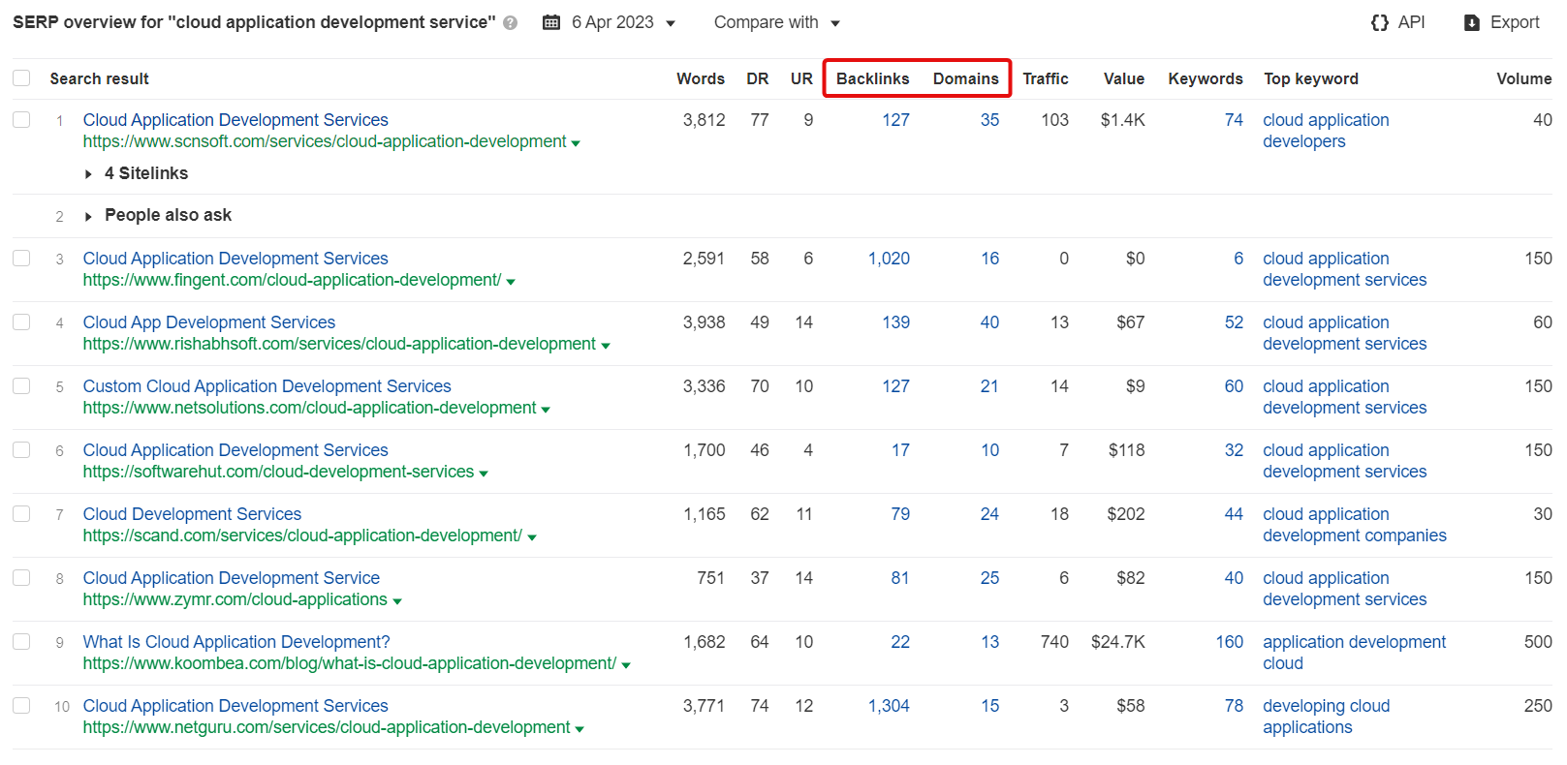Click backlinks count 1,304 for netguru.com
Image resolution: width=1567 pixels, height=765 pixels.
(x=889, y=706)
